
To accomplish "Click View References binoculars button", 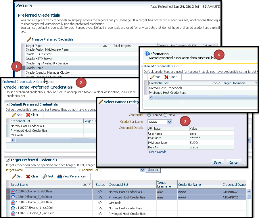I will click(x=72, y=176).
